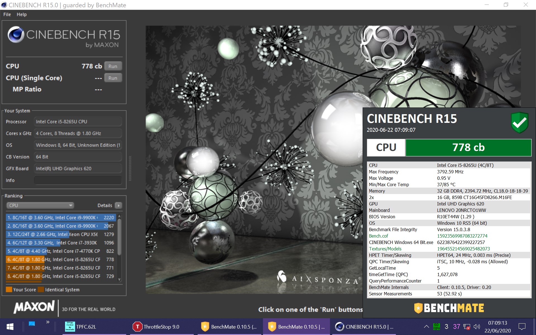This screenshot has height=335, width=536.
Task: Run the CPU benchmark test
Action: (x=113, y=66)
